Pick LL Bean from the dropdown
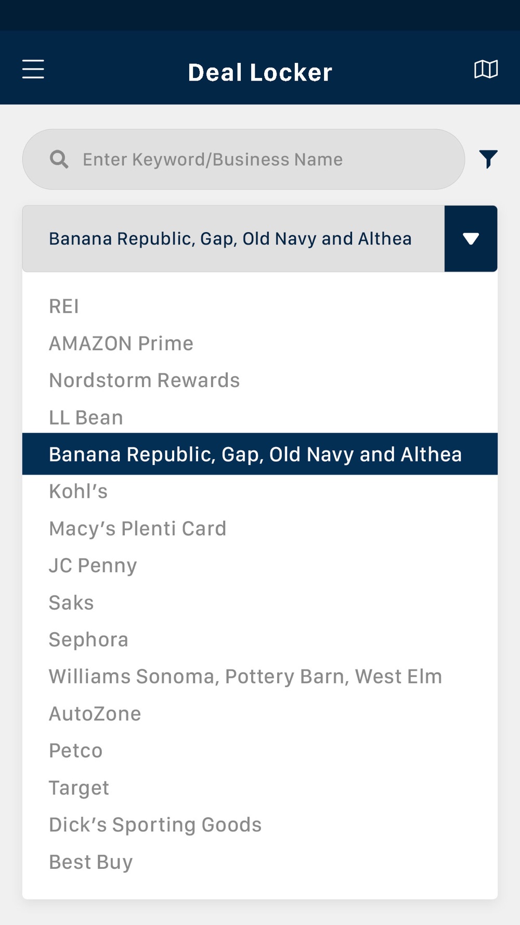 (x=260, y=417)
